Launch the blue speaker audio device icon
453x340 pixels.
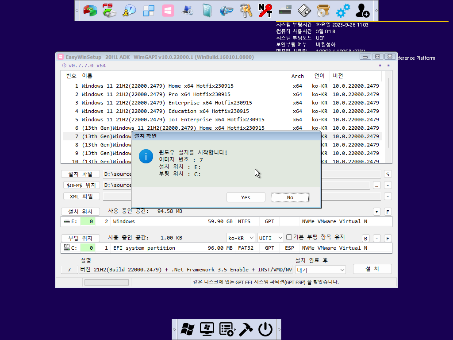tap(226, 11)
